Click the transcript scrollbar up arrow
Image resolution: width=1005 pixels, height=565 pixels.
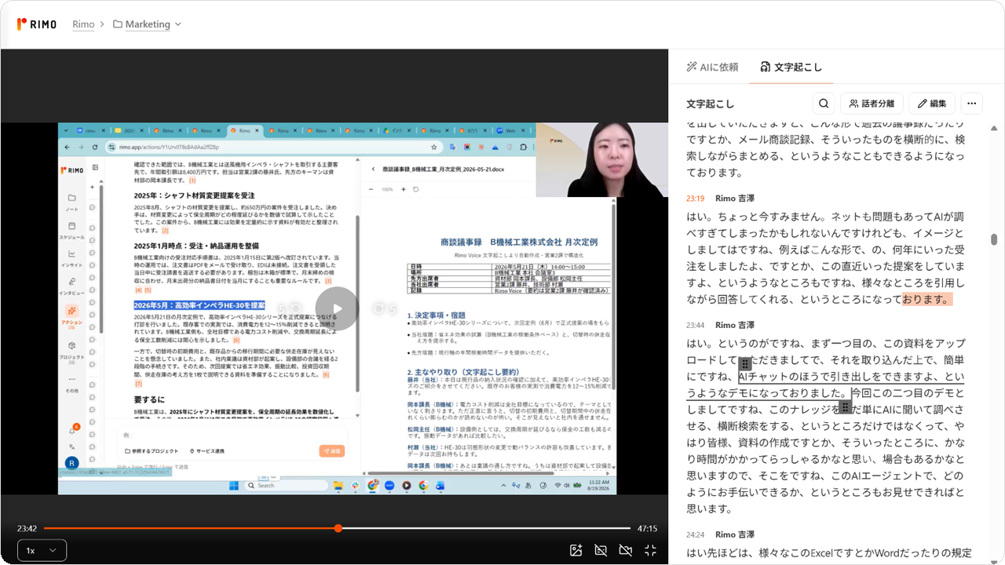tap(994, 128)
